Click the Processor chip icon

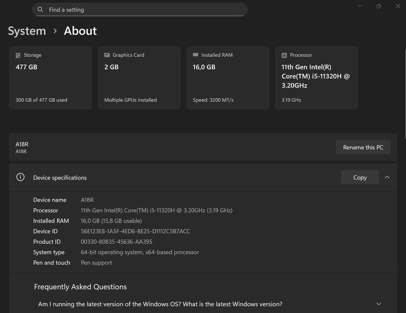click(x=284, y=55)
